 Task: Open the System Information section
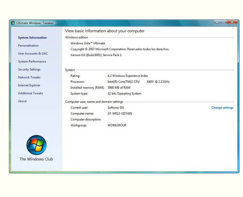(x=32, y=38)
